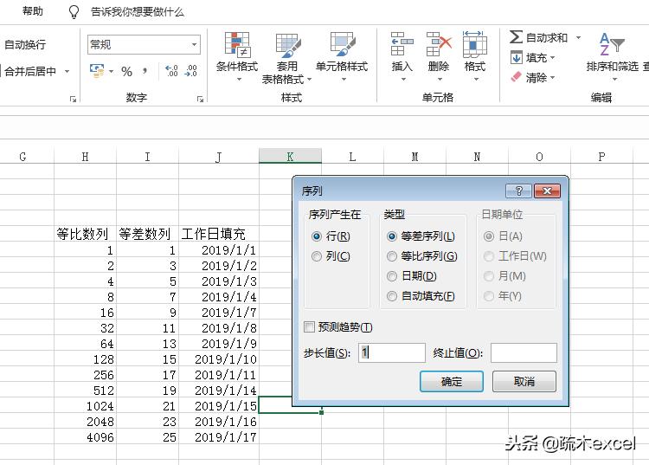Select Month (月) date unit radio
This screenshot has width=649, height=465.
point(489,276)
